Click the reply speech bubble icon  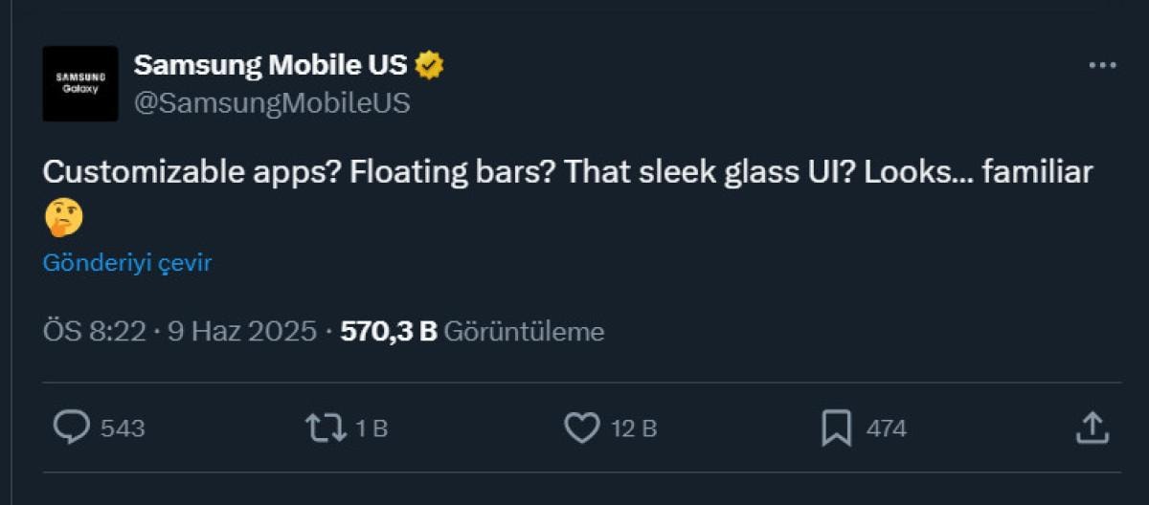pos(71,428)
